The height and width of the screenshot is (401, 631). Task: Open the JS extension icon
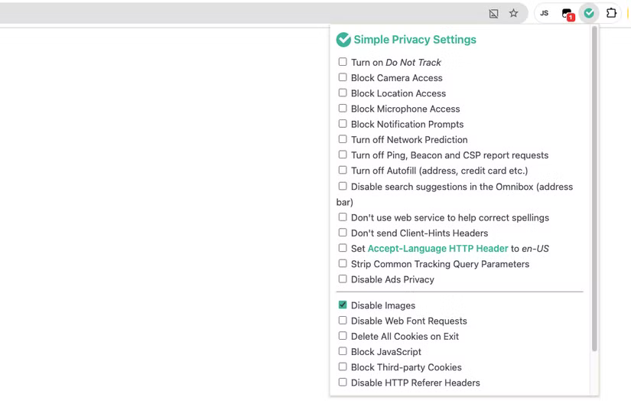(x=545, y=13)
